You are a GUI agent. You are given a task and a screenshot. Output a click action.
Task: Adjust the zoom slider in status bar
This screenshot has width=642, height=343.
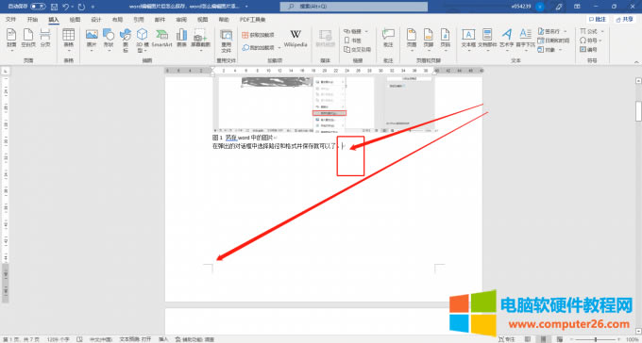596,339
